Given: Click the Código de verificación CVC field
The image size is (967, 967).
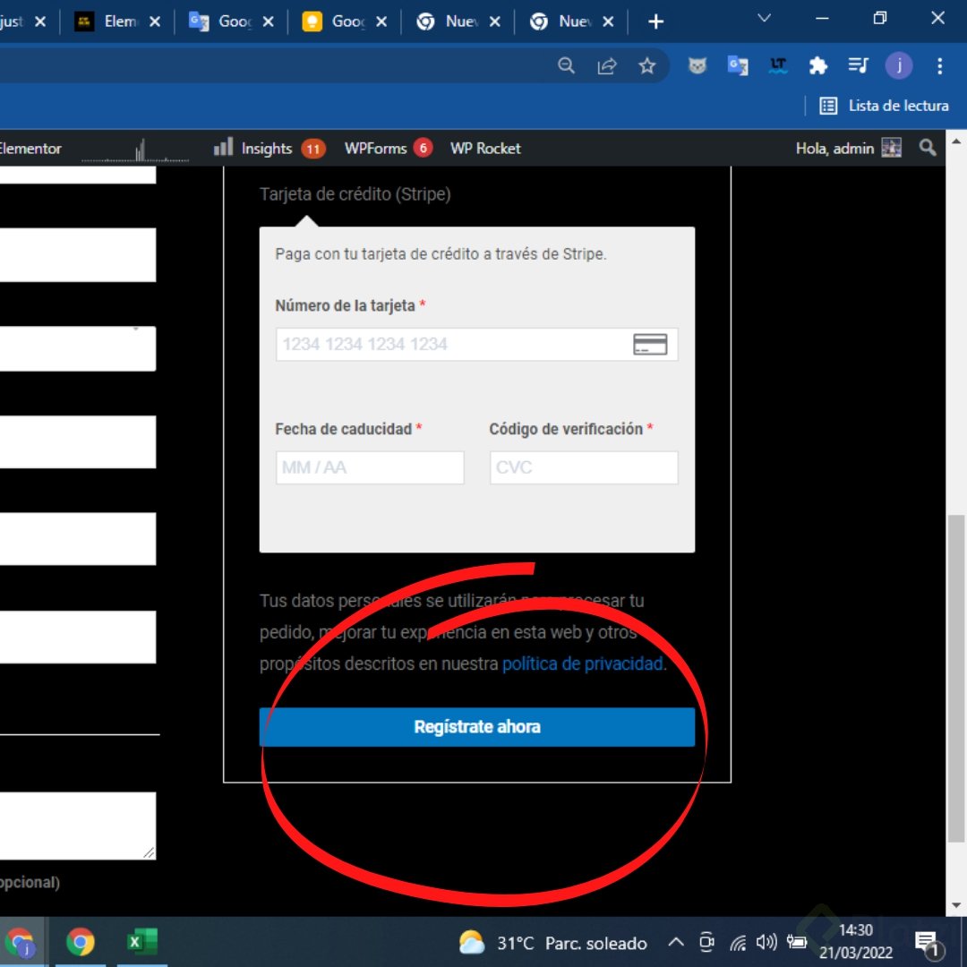Looking at the screenshot, I should point(584,467).
